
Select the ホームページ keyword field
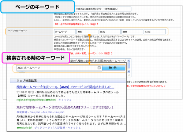point(65,32)
